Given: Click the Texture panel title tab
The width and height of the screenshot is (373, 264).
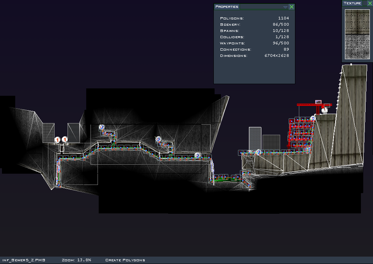Looking at the screenshot, I should pos(352,3).
